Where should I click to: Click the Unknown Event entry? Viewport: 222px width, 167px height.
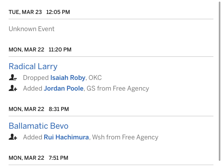click(x=32, y=29)
